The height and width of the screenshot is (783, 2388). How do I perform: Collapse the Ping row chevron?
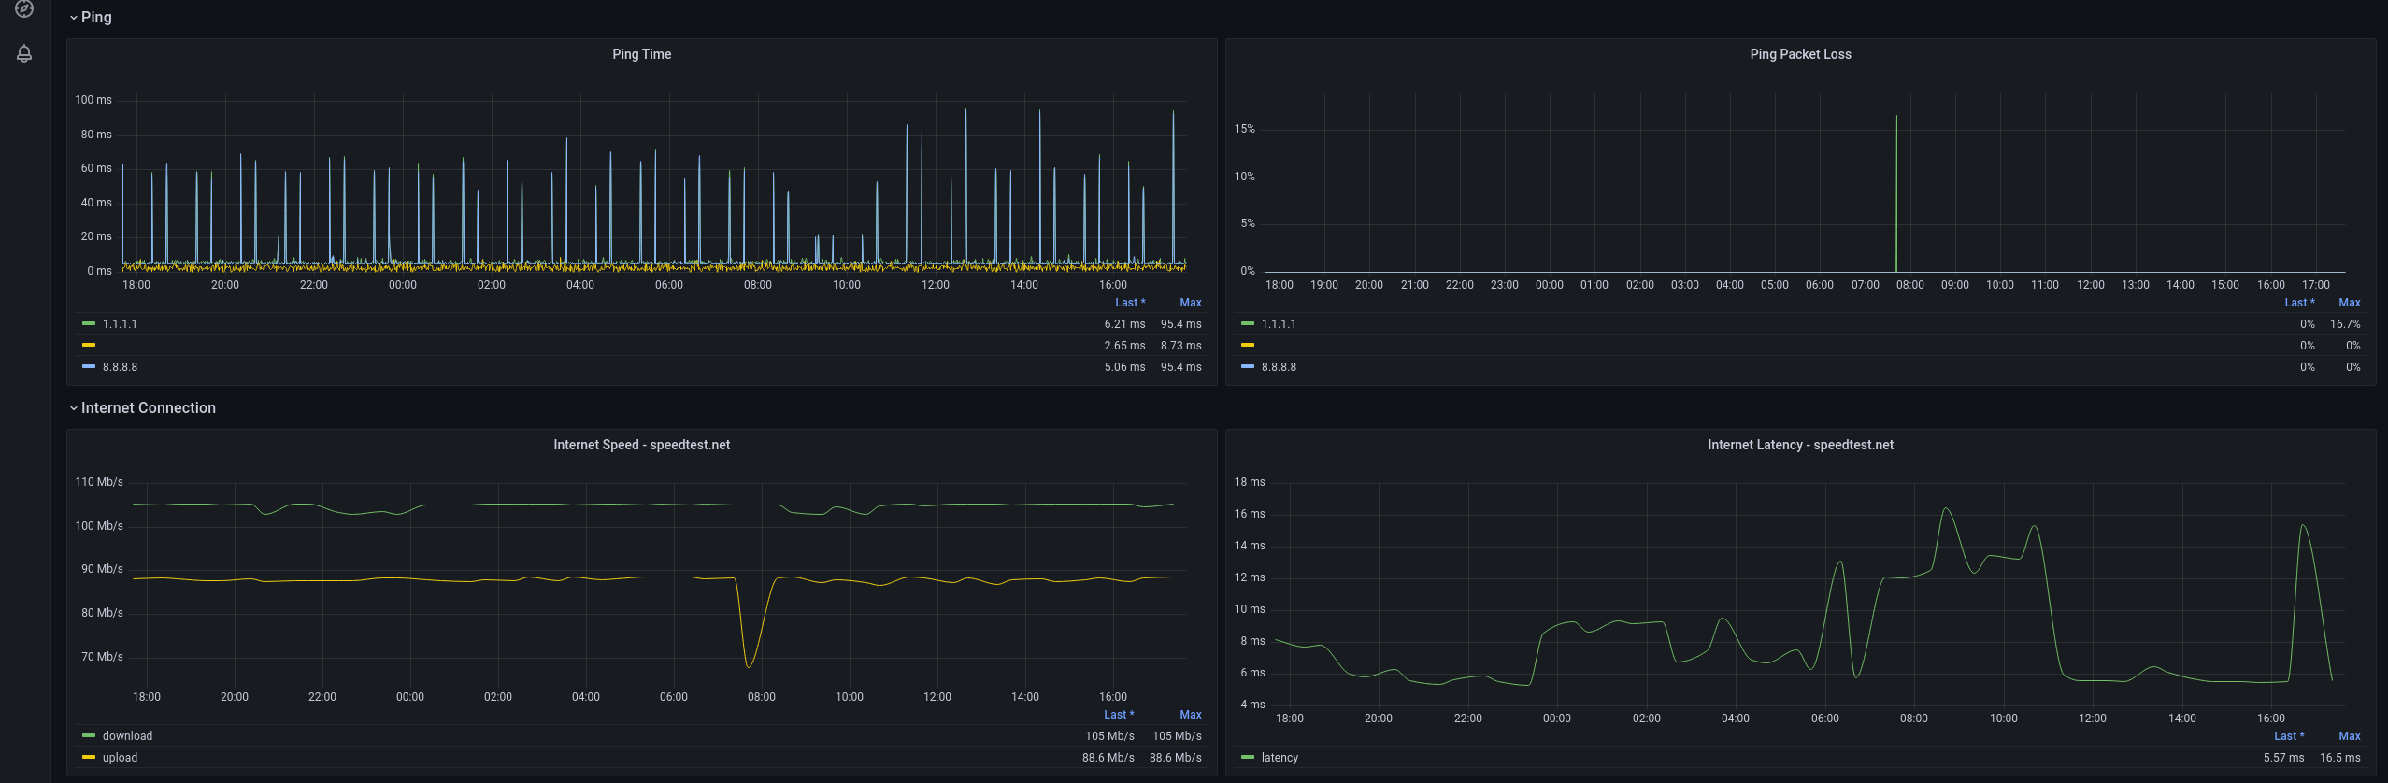(x=74, y=18)
